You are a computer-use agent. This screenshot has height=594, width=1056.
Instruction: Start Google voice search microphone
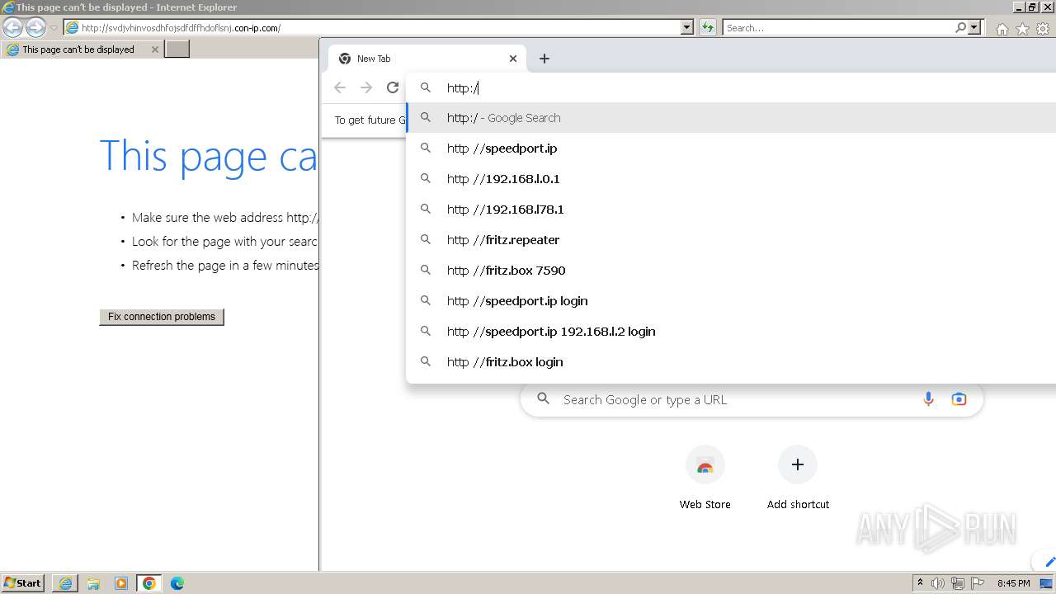pos(928,399)
